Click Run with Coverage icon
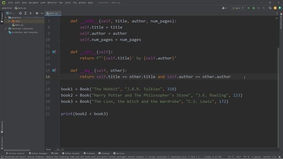The width and height of the screenshot is (283, 159). click(x=259, y=8)
